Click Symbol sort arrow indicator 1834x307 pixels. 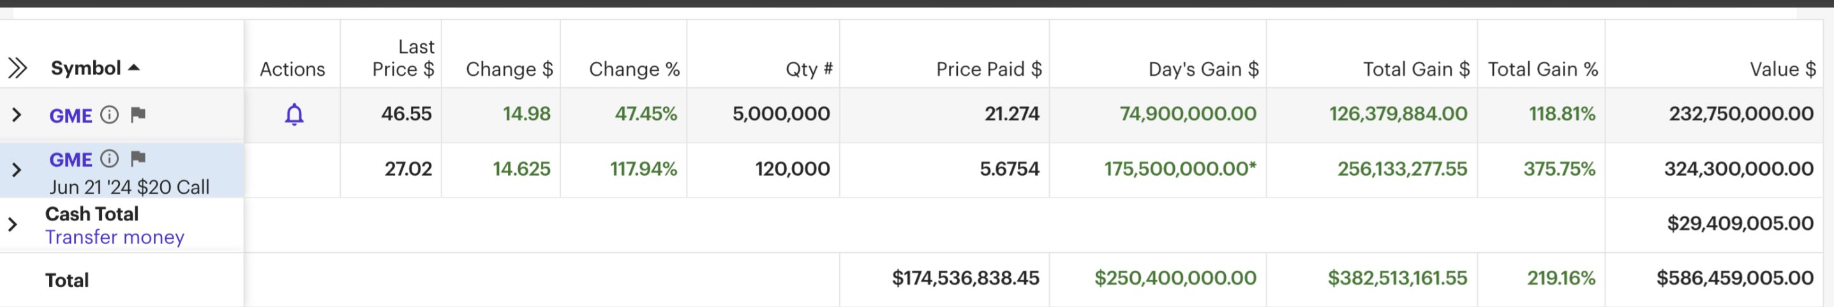point(133,68)
